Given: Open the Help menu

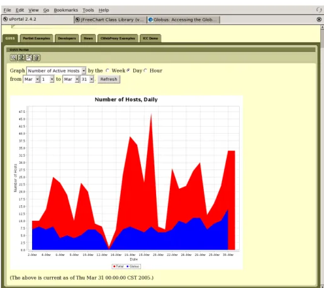Looking at the screenshot, I should tap(104, 10).
